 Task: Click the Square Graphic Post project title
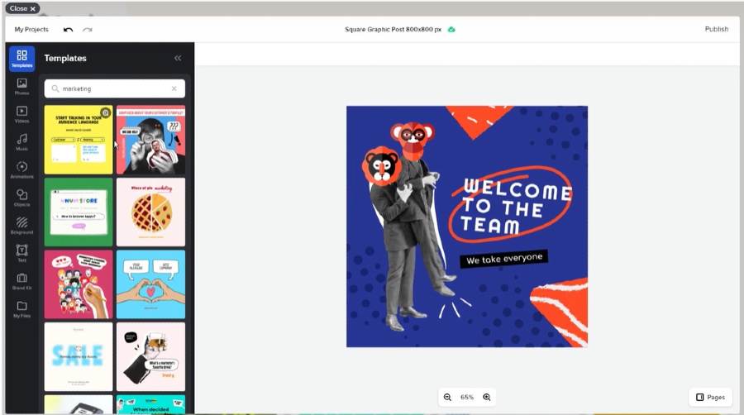click(393, 30)
